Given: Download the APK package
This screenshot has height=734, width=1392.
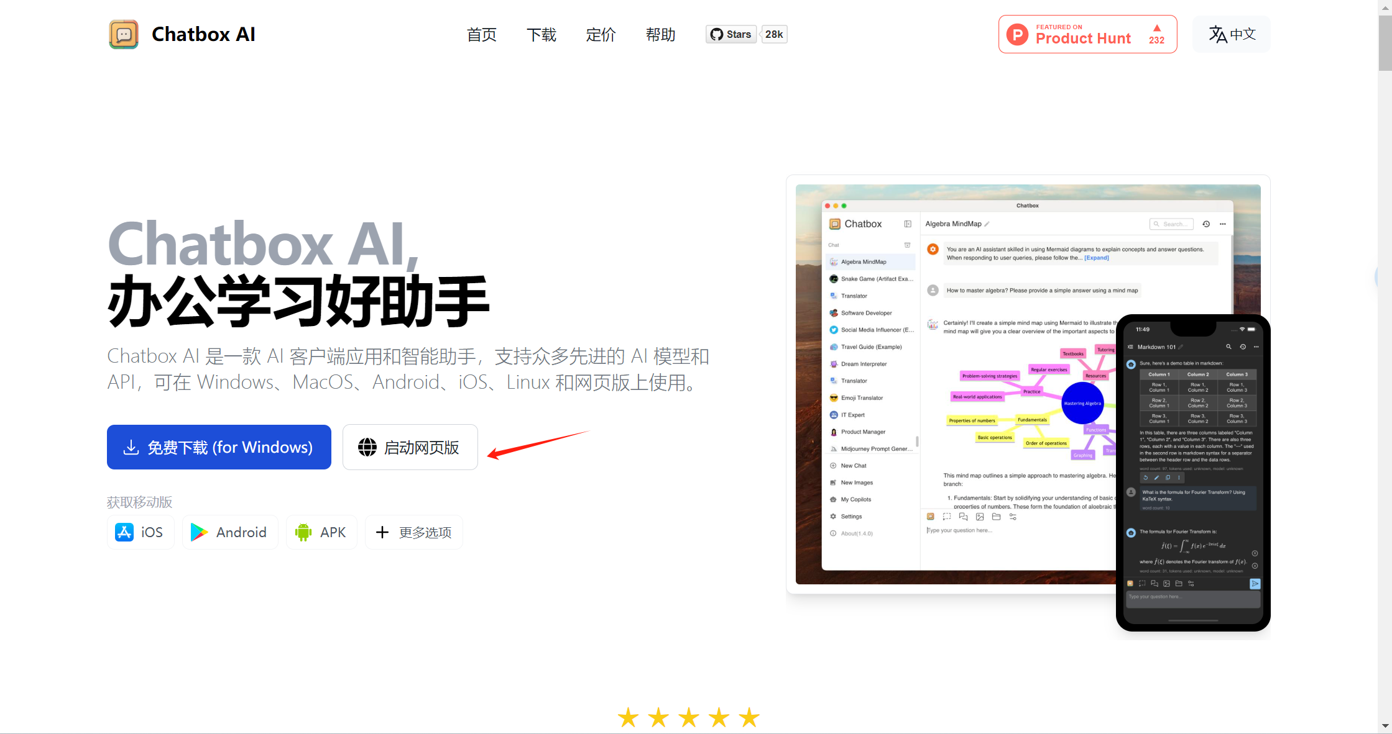Looking at the screenshot, I should (321, 532).
